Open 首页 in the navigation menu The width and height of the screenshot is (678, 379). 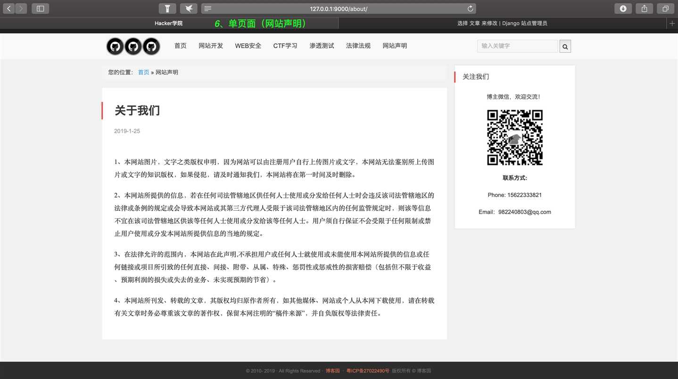pos(181,46)
